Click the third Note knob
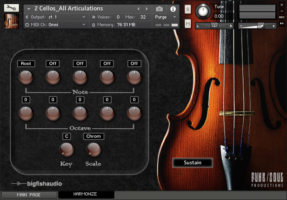The image size is (287, 200). pyautogui.click(x=80, y=78)
